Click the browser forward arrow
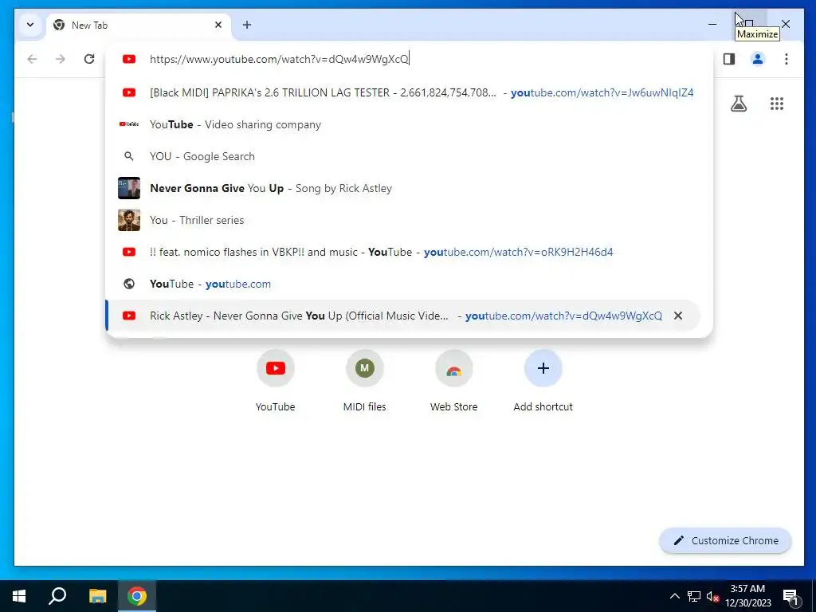 61,59
